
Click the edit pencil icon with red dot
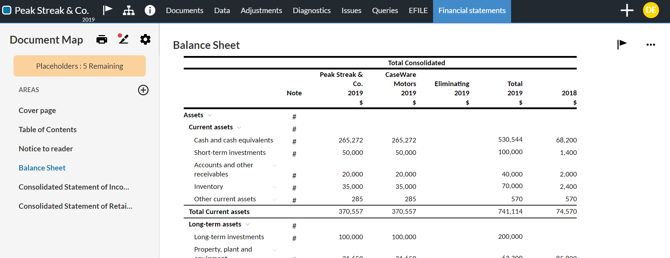123,39
